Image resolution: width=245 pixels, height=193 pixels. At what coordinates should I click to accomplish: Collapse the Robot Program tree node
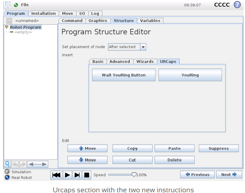(x=7, y=27)
